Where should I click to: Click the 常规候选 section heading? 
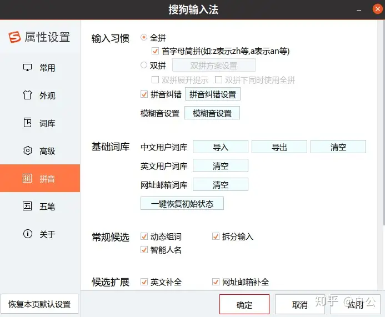pyautogui.click(x=111, y=237)
